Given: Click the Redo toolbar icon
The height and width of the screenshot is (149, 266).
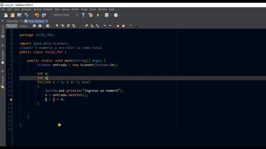Looking at the screenshot, I should pos(44,15).
